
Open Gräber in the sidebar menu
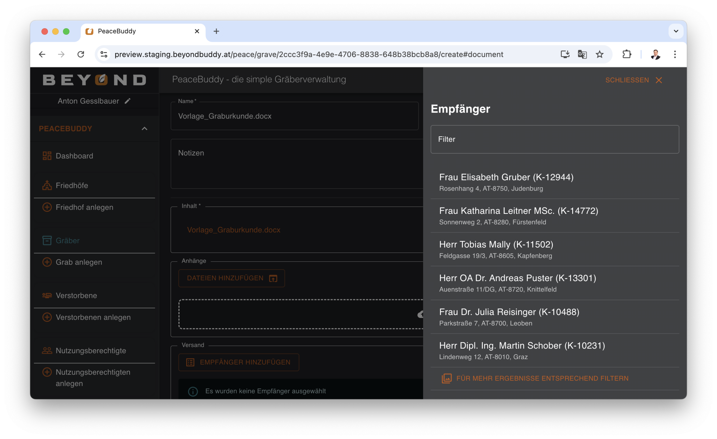pos(67,240)
